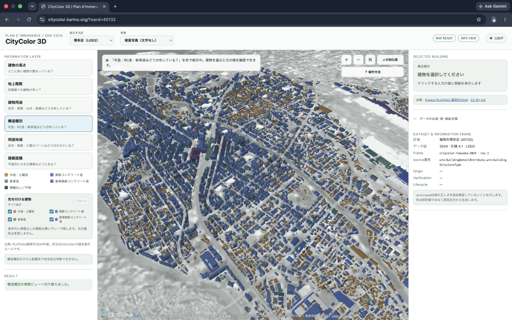Open the 操作方法 help button
The image size is (512, 320).
(372, 72)
